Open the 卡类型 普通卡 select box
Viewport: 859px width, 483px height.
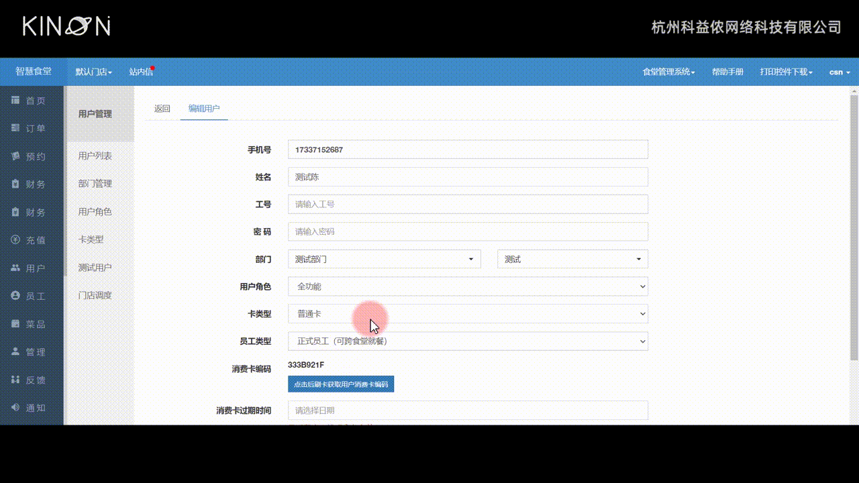[x=468, y=313]
